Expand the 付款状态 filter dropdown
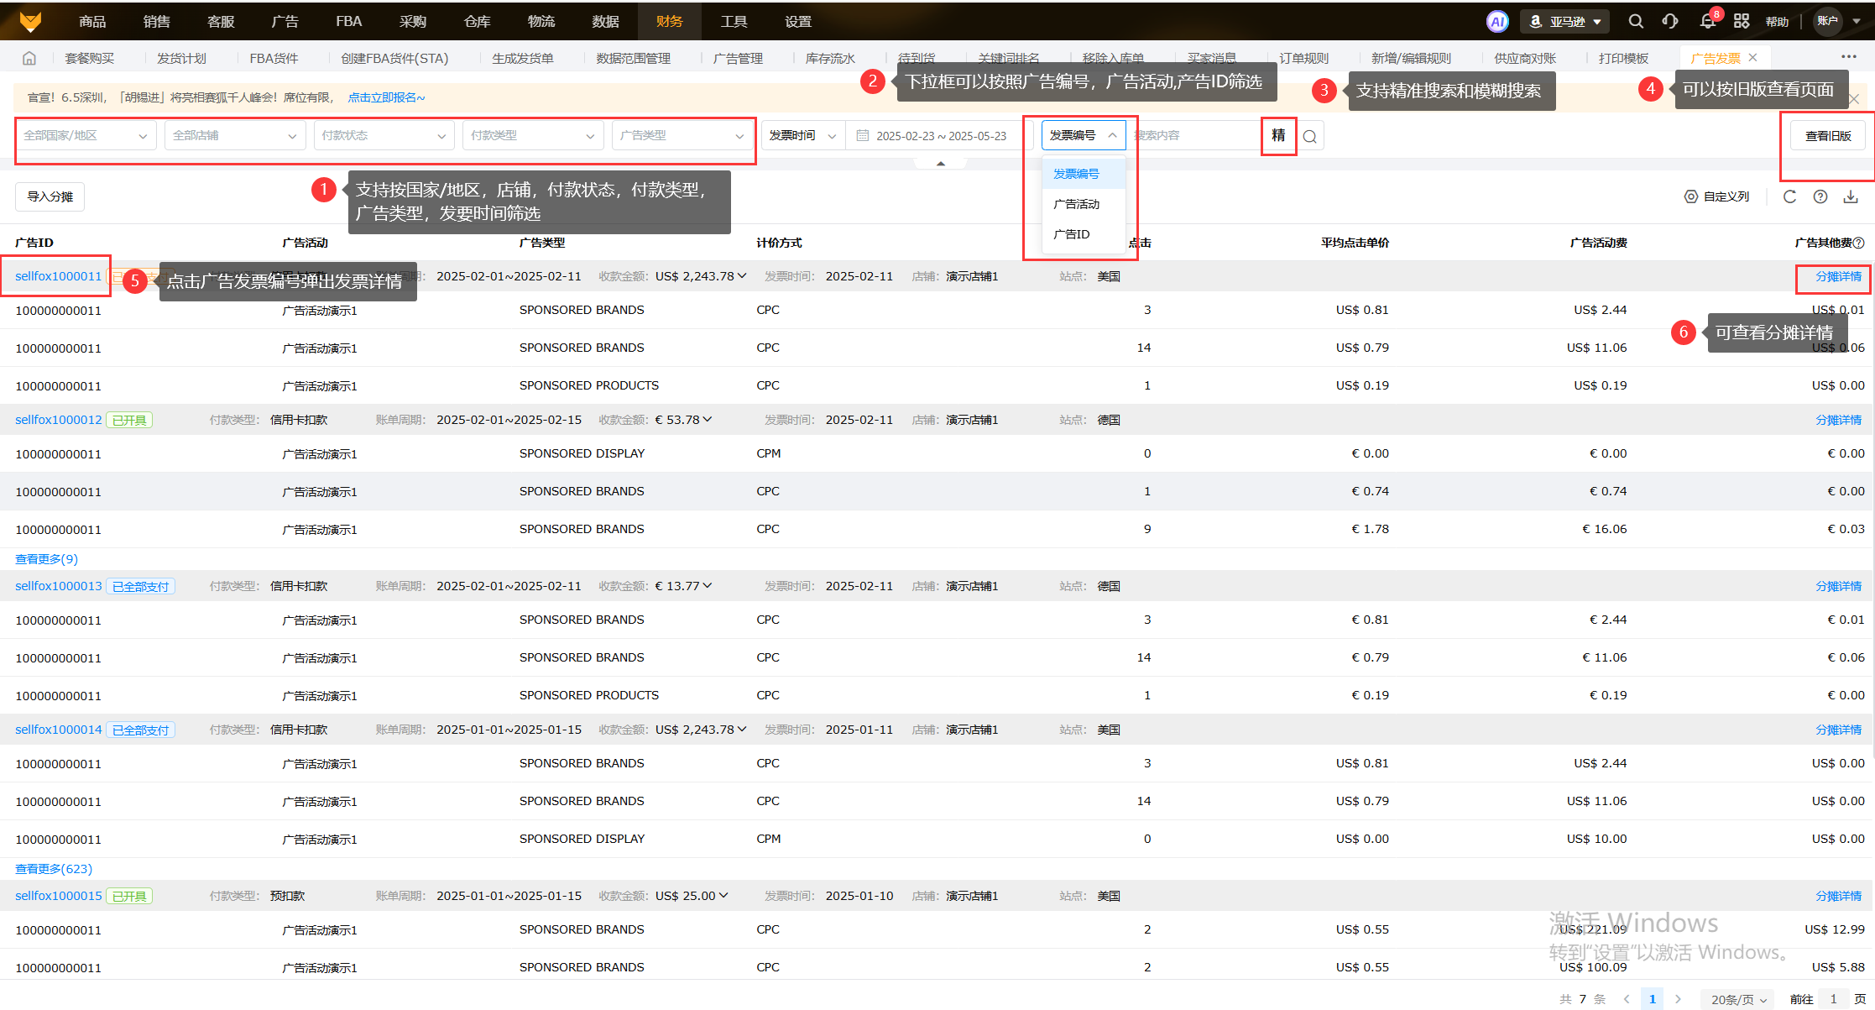Viewport: 1875px width, 1010px height. tap(383, 135)
